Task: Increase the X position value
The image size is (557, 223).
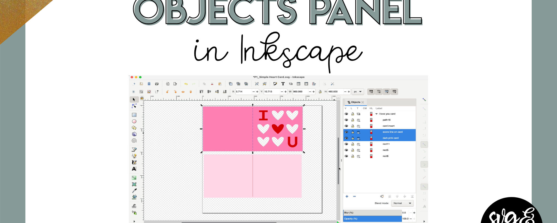Action: point(257,92)
